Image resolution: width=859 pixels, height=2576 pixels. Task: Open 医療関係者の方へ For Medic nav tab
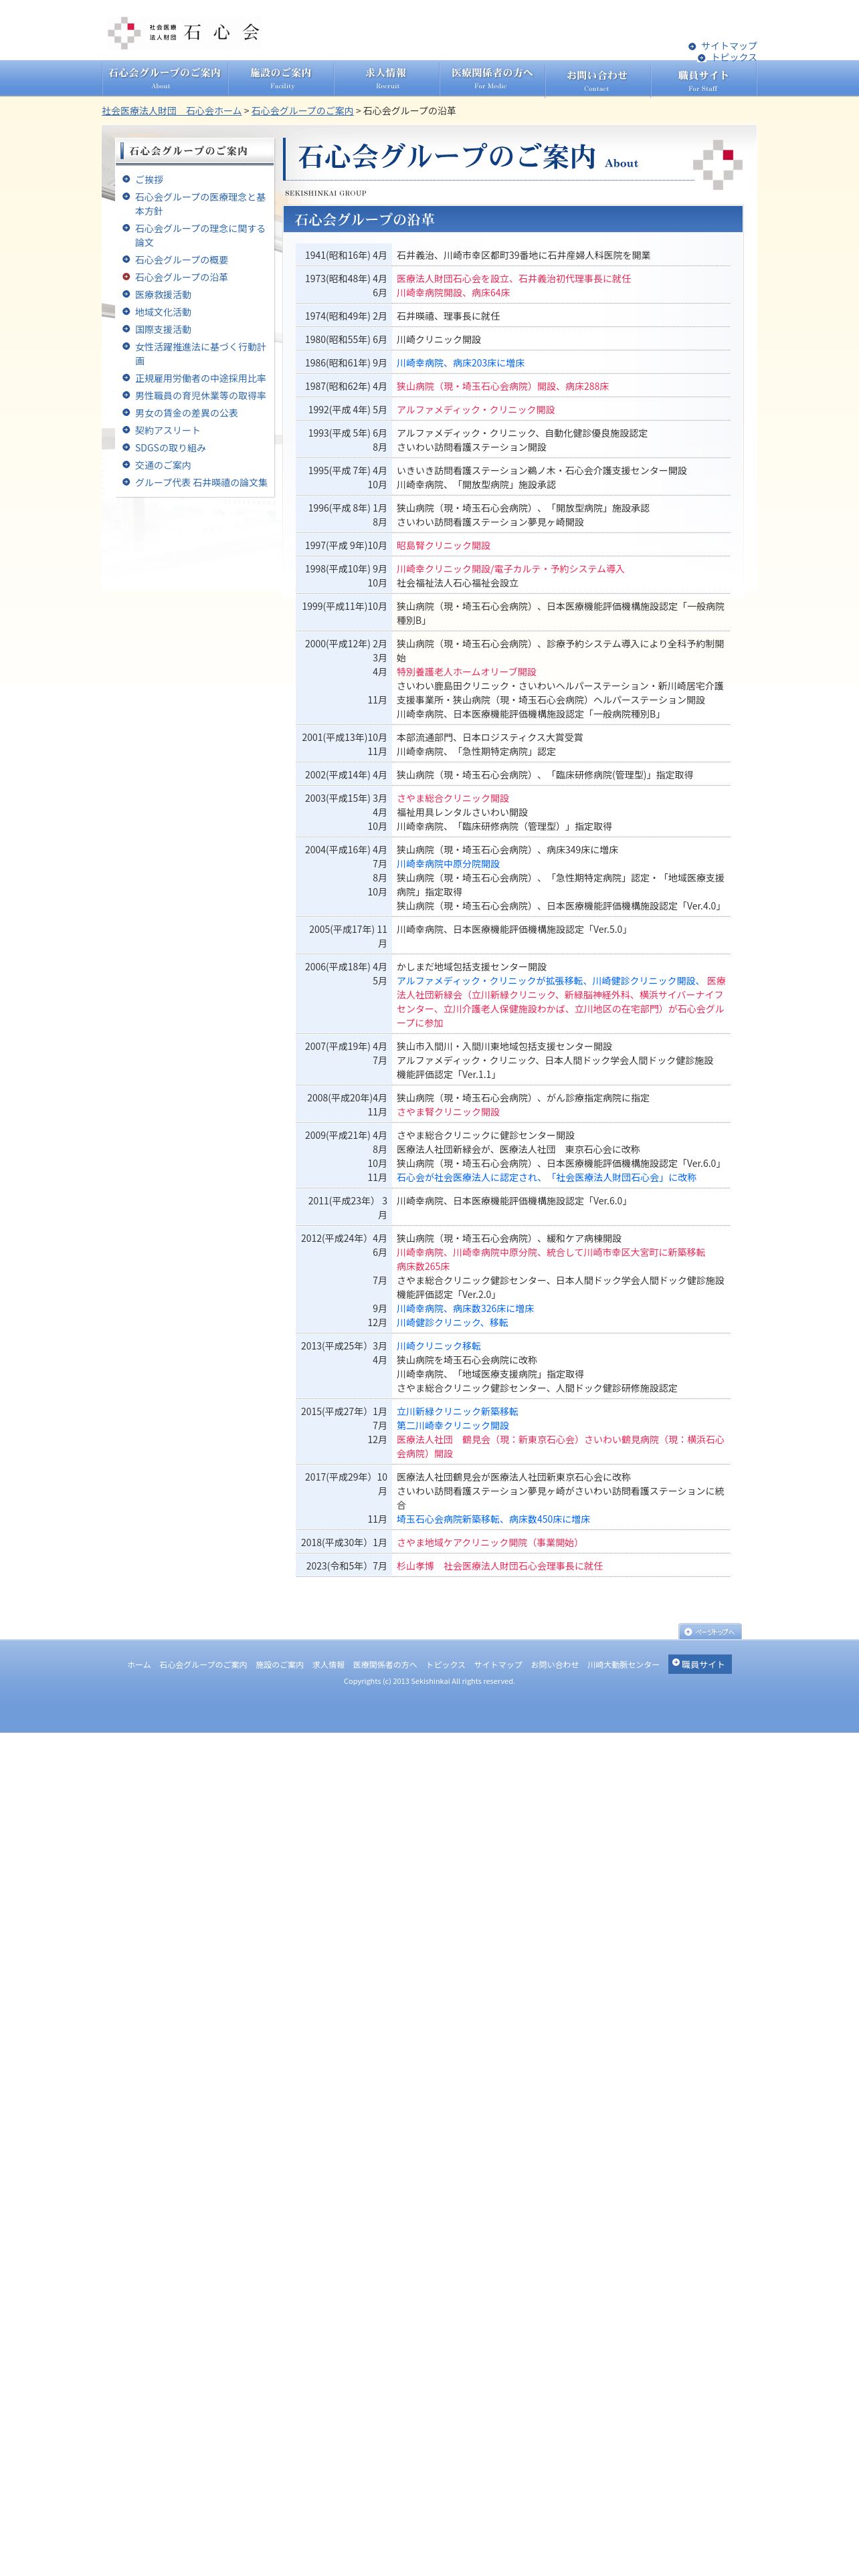(x=492, y=78)
